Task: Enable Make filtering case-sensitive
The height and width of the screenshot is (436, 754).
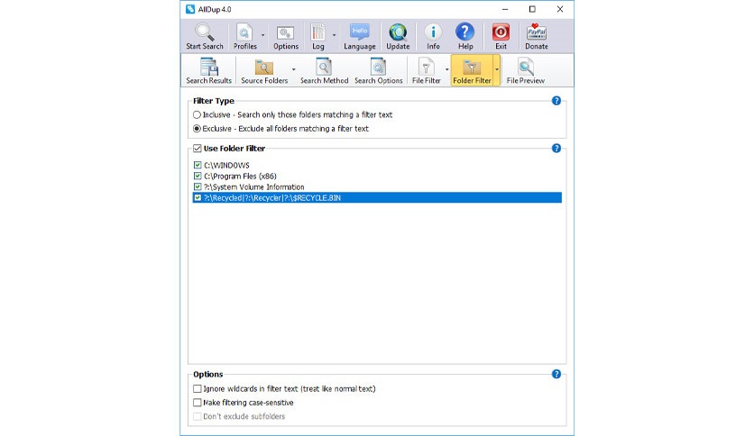Action: 198,403
